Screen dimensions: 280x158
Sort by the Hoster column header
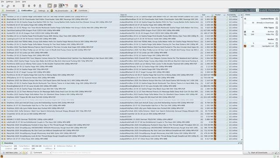pos(220,15)
